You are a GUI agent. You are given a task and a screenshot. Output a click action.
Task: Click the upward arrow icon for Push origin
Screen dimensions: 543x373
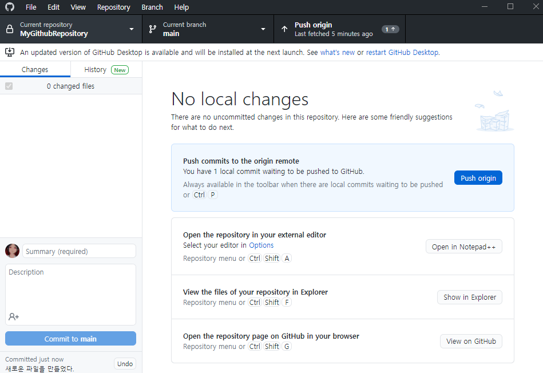click(284, 29)
